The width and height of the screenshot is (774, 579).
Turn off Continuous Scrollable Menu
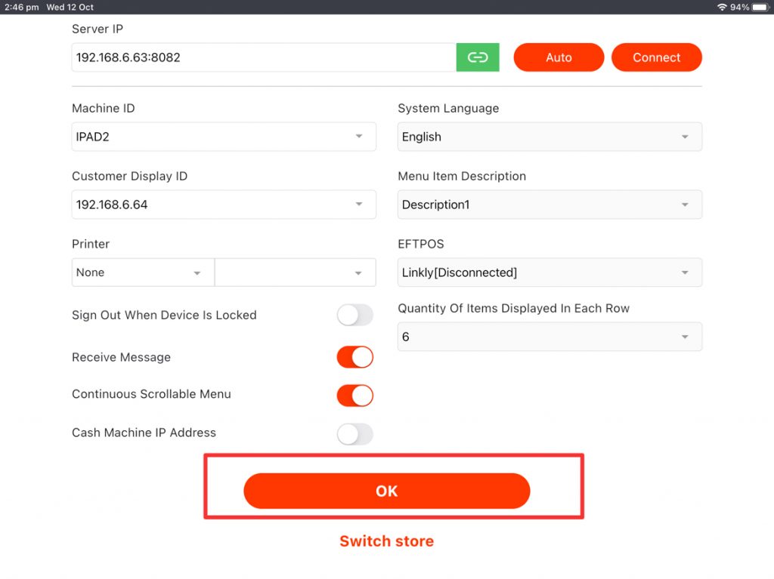354,395
